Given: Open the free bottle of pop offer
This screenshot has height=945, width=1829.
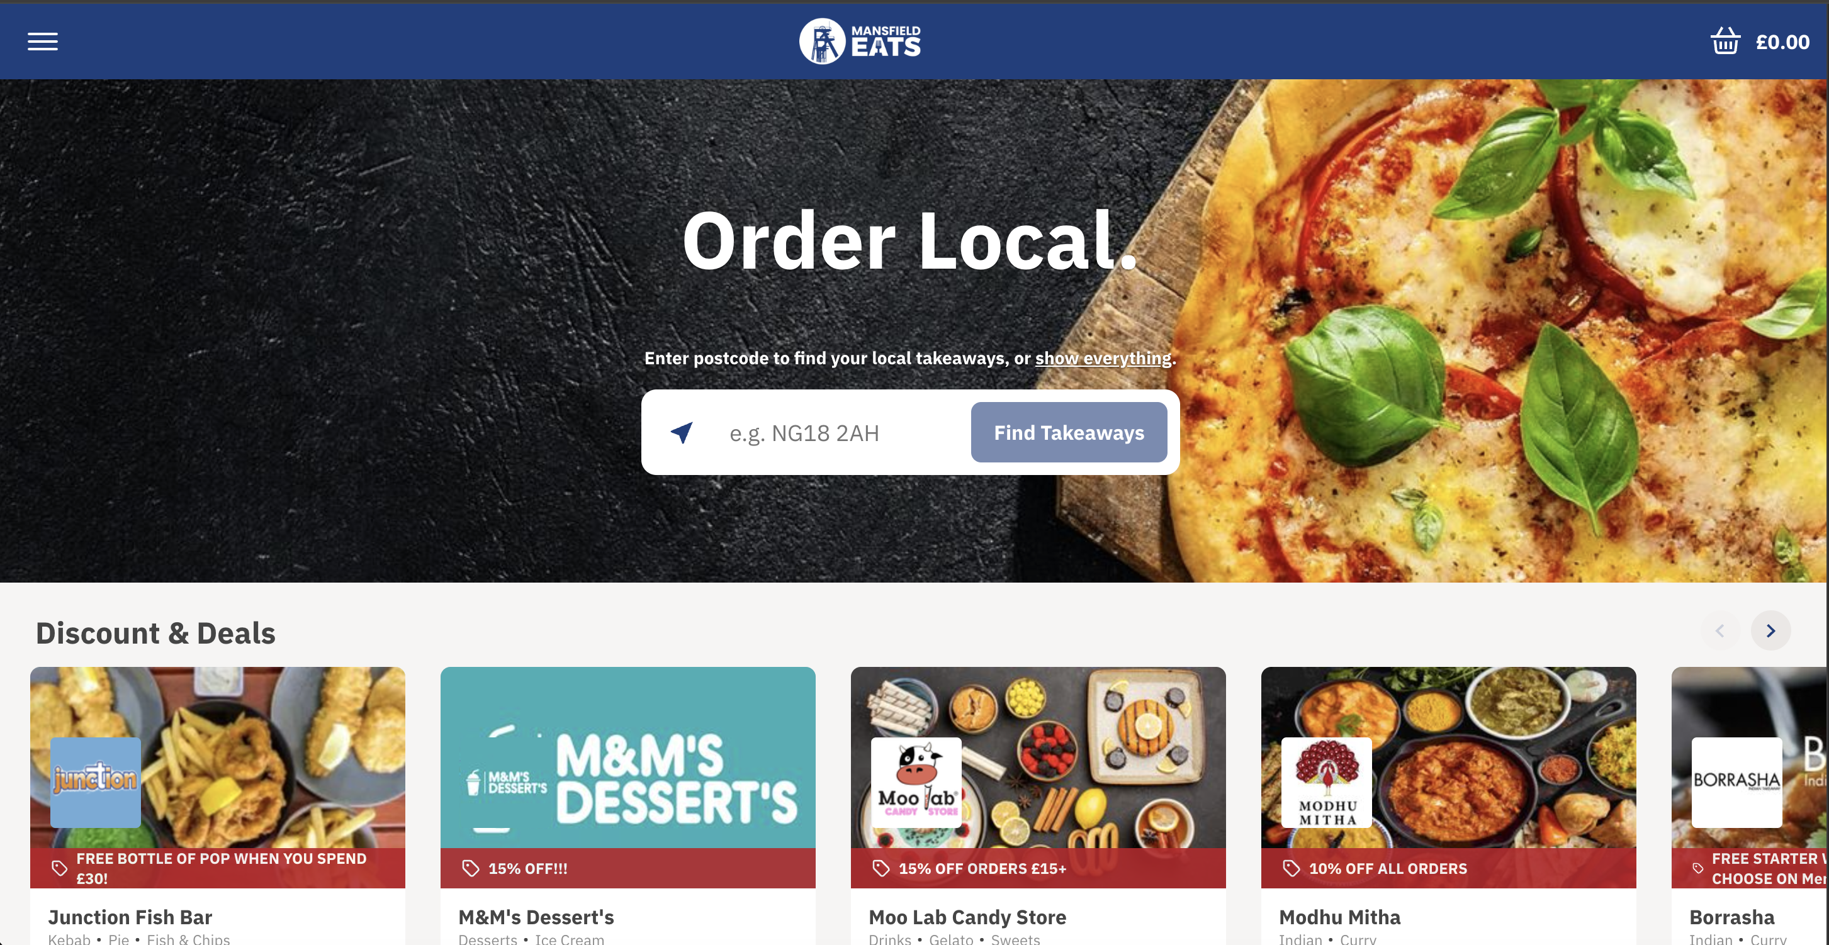Looking at the screenshot, I should coord(217,868).
